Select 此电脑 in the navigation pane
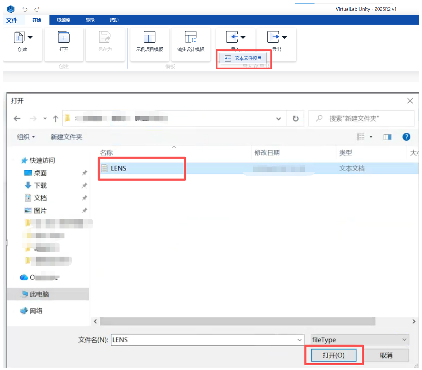 (39, 294)
